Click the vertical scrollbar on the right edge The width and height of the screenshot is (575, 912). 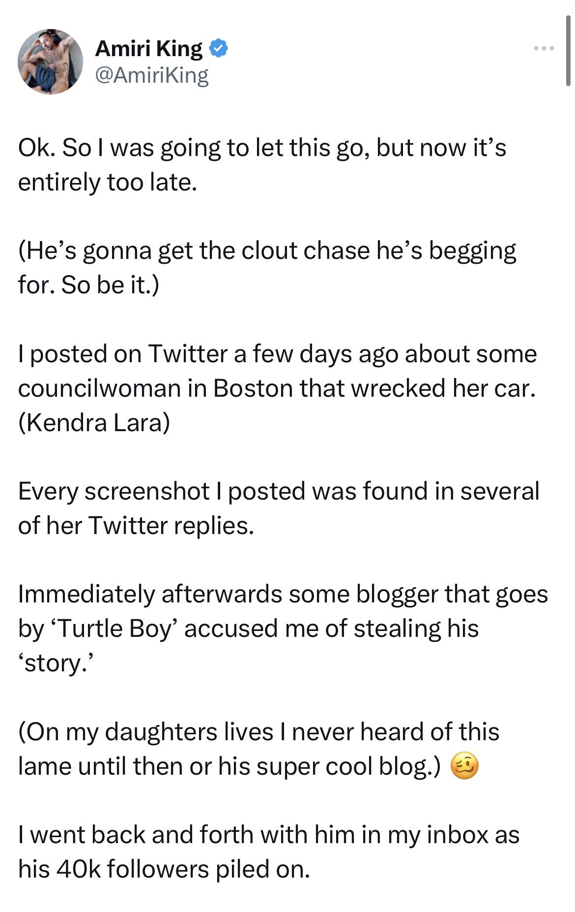[568, 49]
